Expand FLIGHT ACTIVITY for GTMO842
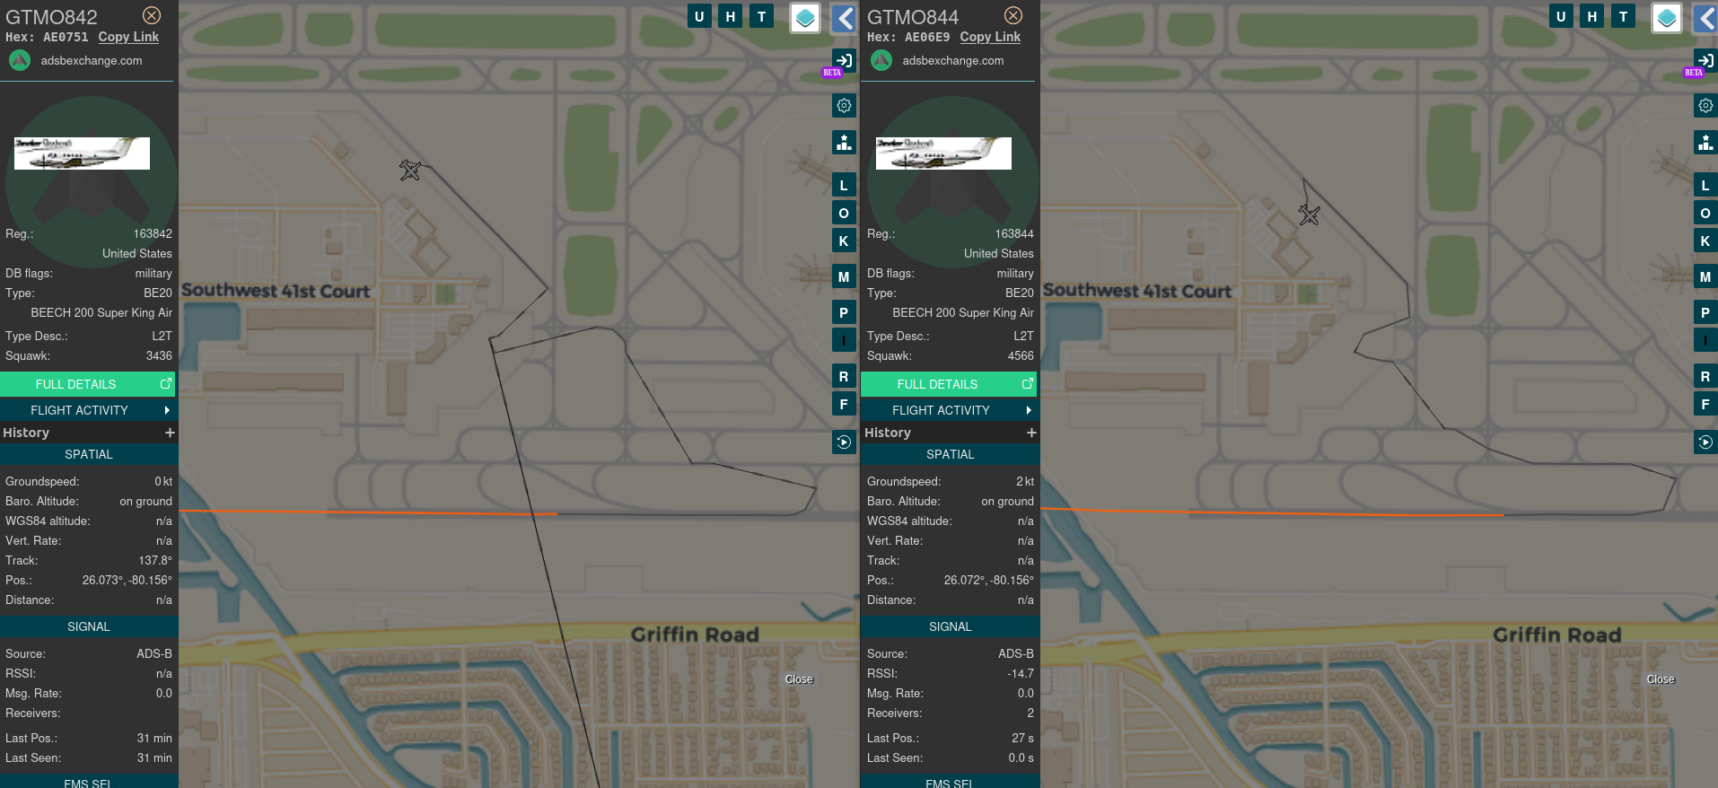Viewport: 1718px width, 788px height. tap(87, 410)
